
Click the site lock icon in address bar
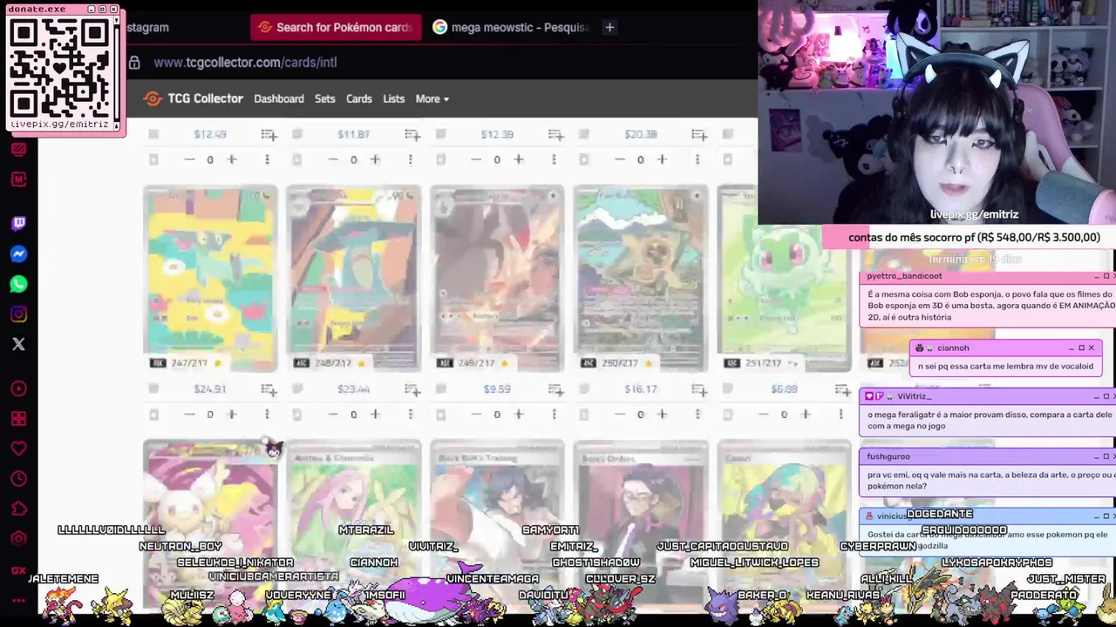coord(134,62)
